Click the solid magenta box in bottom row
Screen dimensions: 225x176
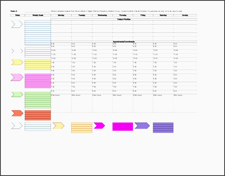[x=123, y=127]
